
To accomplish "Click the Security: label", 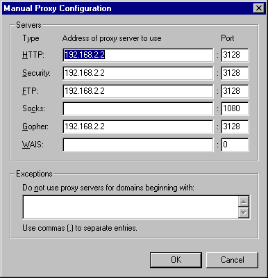I will click(x=36, y=73).
